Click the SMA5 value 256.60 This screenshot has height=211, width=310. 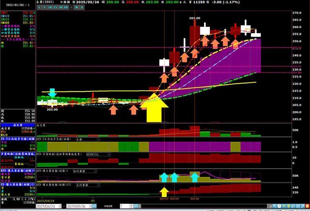tap(28, 13)
